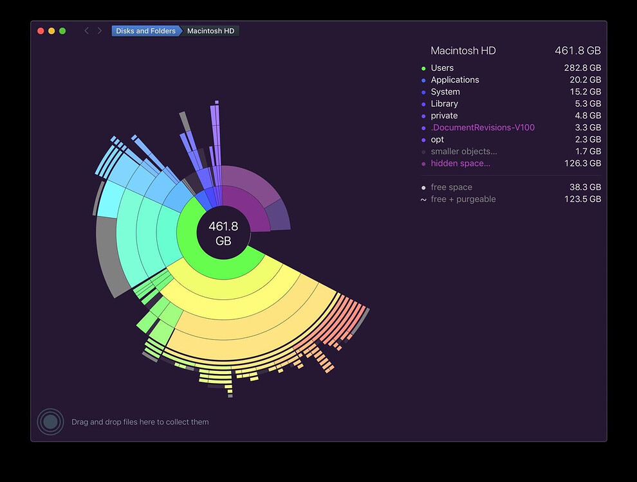This screenshot has height=482, width=637.
Task: Open Disks and Folders breadcrumb
Action: [146, 31]
